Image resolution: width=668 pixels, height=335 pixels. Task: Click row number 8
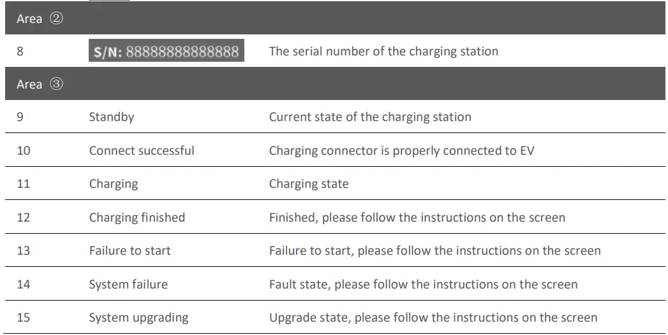coord(20,52)
